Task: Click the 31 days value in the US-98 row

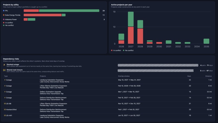Action: [190, 104]
